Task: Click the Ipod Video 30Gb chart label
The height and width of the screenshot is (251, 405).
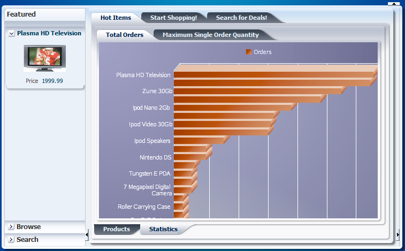Action: [x=150, y=124]
